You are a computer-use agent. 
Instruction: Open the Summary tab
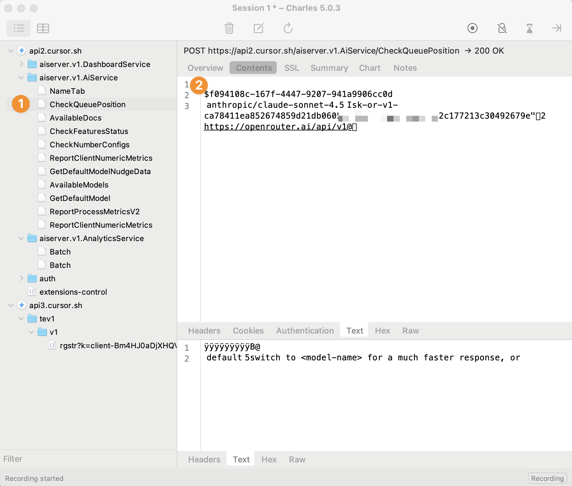coord(329,68)
